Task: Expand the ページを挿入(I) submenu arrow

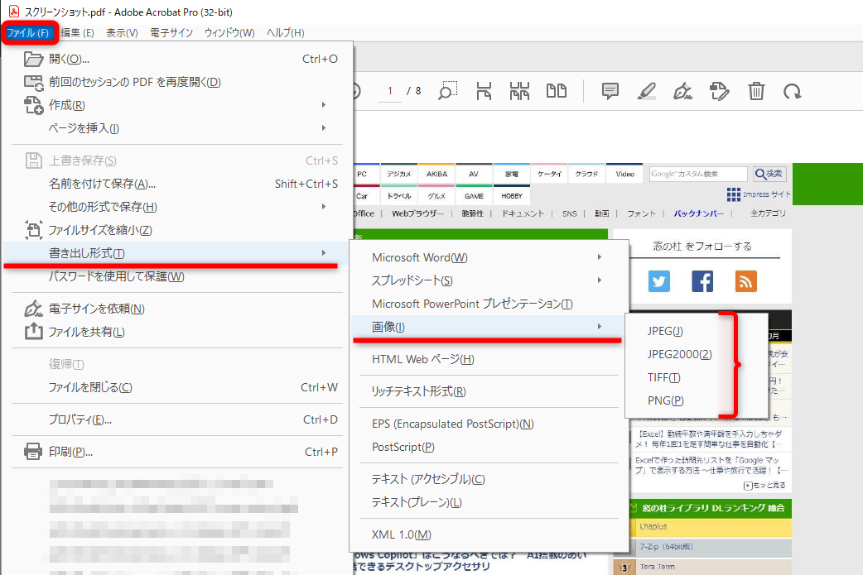Action: pyautogui.click(x=324, y=127)
